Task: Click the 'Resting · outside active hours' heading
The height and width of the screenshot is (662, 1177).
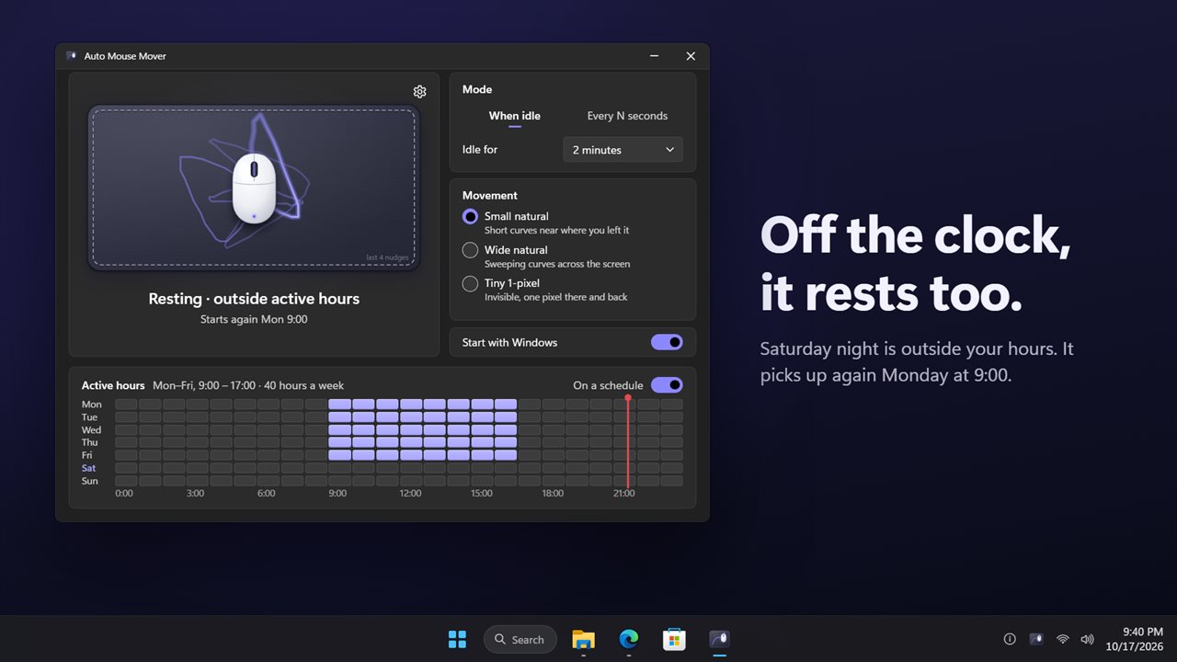Action: (x=254, y=299)
